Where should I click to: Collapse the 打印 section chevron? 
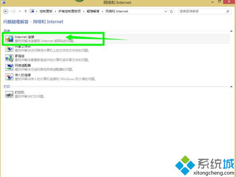(x=231, y=87)
